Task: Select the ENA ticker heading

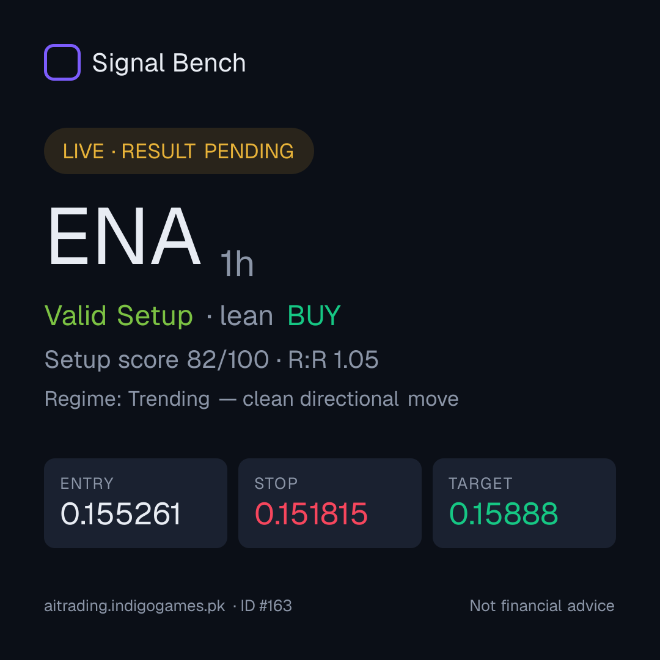Action: (x=124, y=236)
